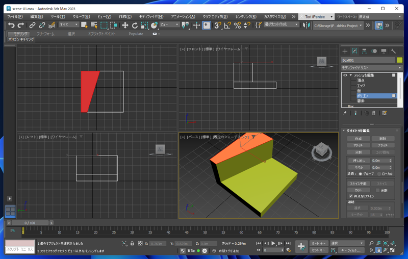The width and height of the screenshot is (408, 259).
Task: Open the ビュー reference coordinate dropdown
Action: point(169,24)
